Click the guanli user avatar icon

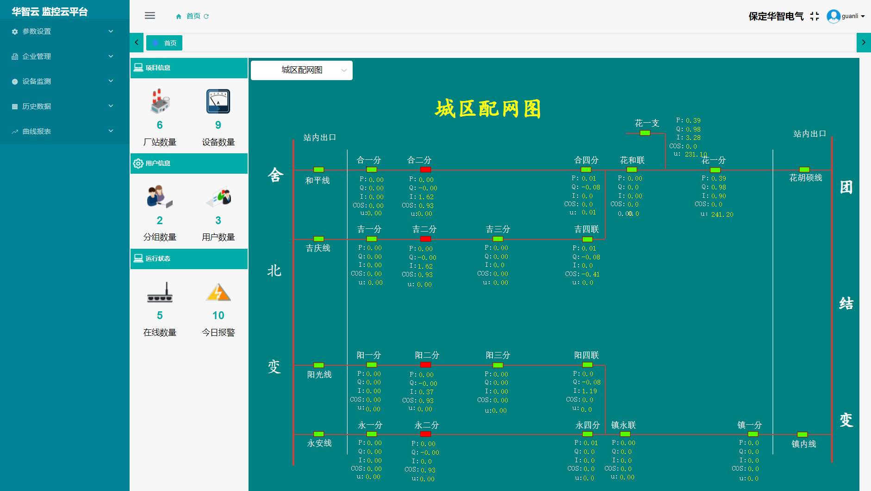[833, 16]
